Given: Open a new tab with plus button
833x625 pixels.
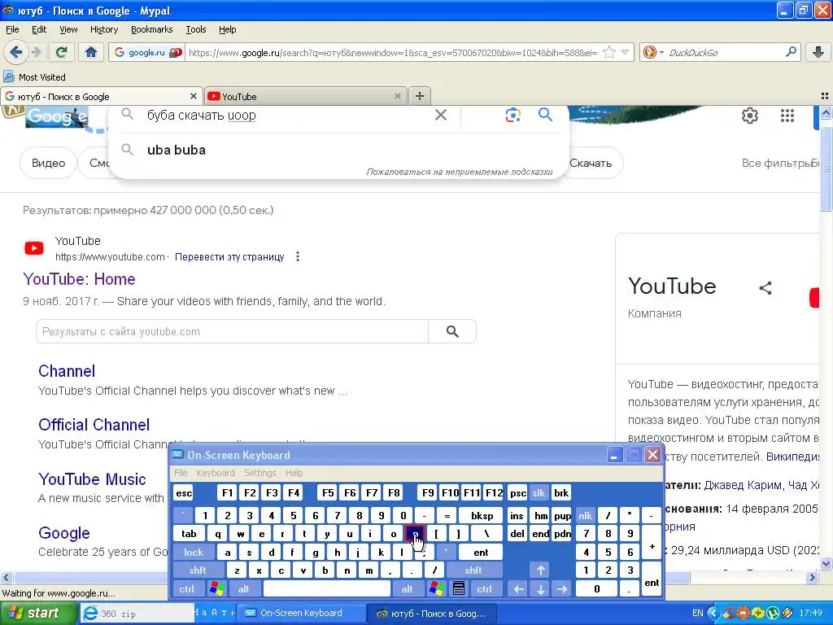Looking at the screenshot, I should [x=420, y=96].
